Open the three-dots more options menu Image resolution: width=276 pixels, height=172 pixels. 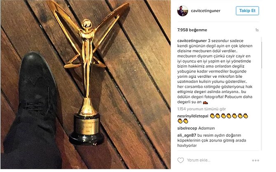[255, 160]
